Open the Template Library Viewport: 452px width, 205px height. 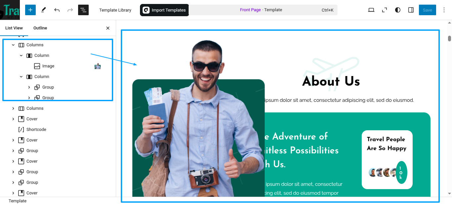point(115,10)
